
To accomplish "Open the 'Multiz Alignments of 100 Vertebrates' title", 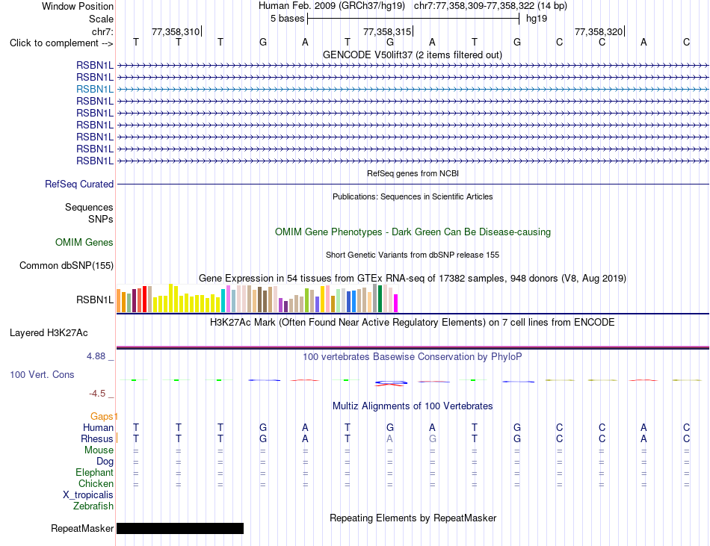I will click(413, 406).
